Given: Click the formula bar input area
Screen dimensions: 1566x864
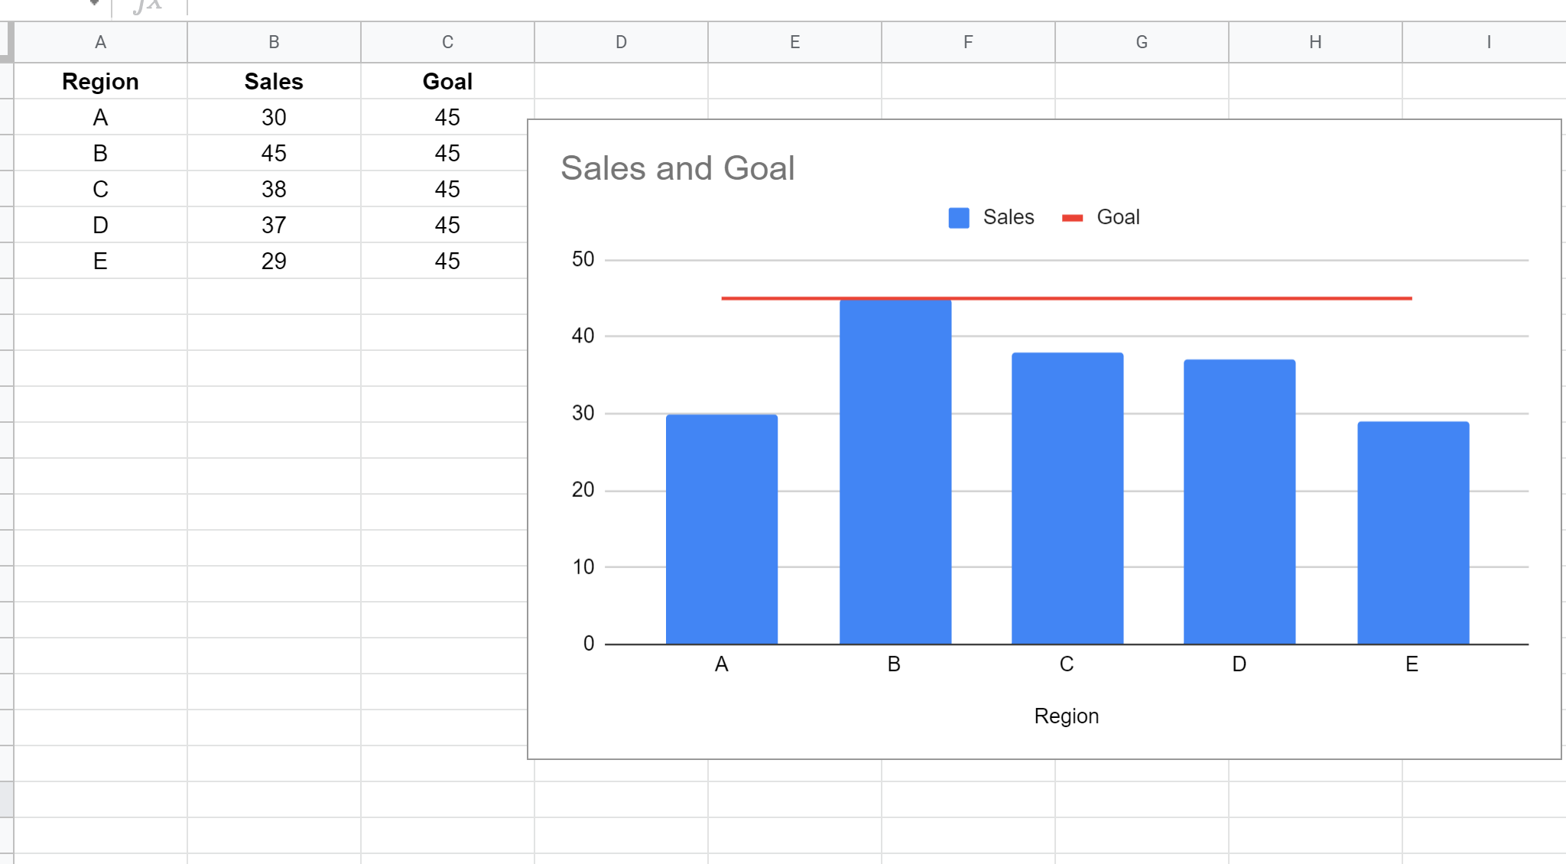Looking at the screenshot, I should (459, 6).
